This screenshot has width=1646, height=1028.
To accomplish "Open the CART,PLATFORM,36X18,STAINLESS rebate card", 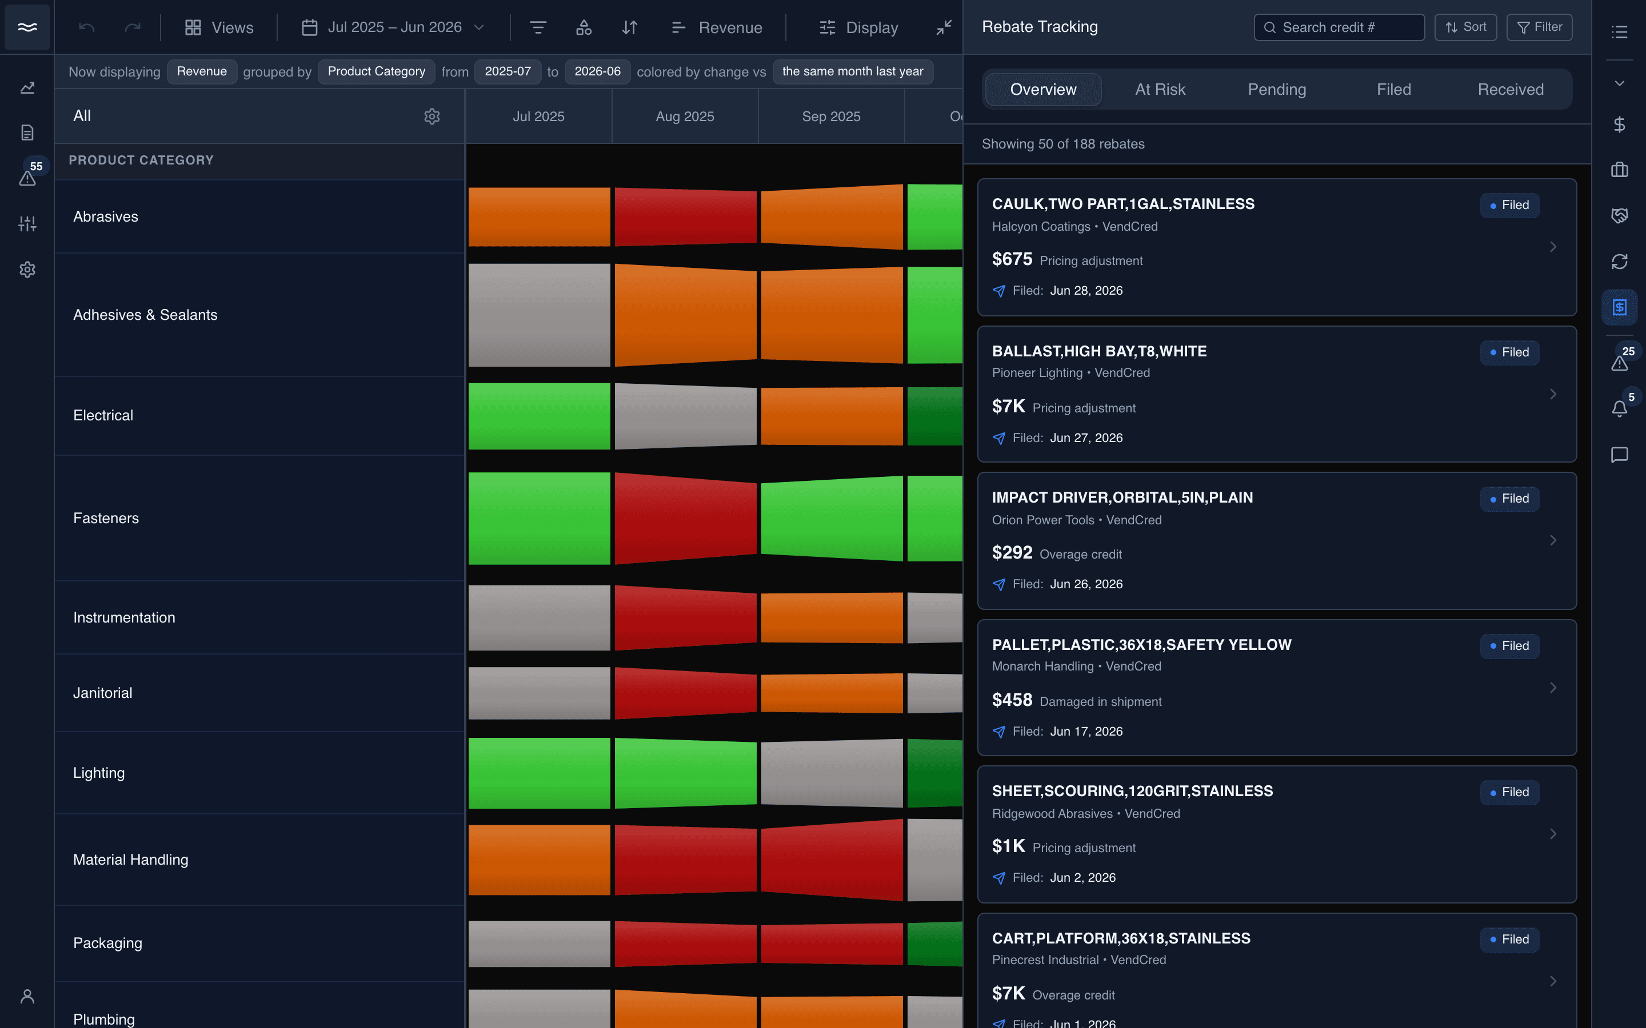I will [x=1277, y=971].
